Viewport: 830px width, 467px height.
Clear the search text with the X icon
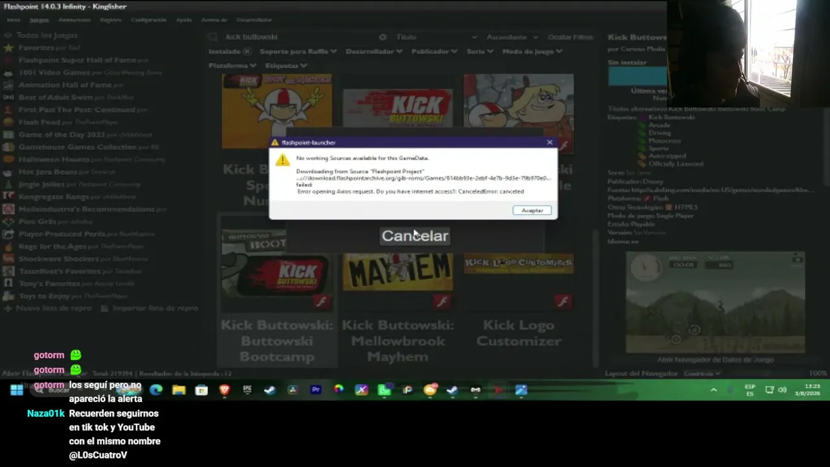tap(383, 37)
